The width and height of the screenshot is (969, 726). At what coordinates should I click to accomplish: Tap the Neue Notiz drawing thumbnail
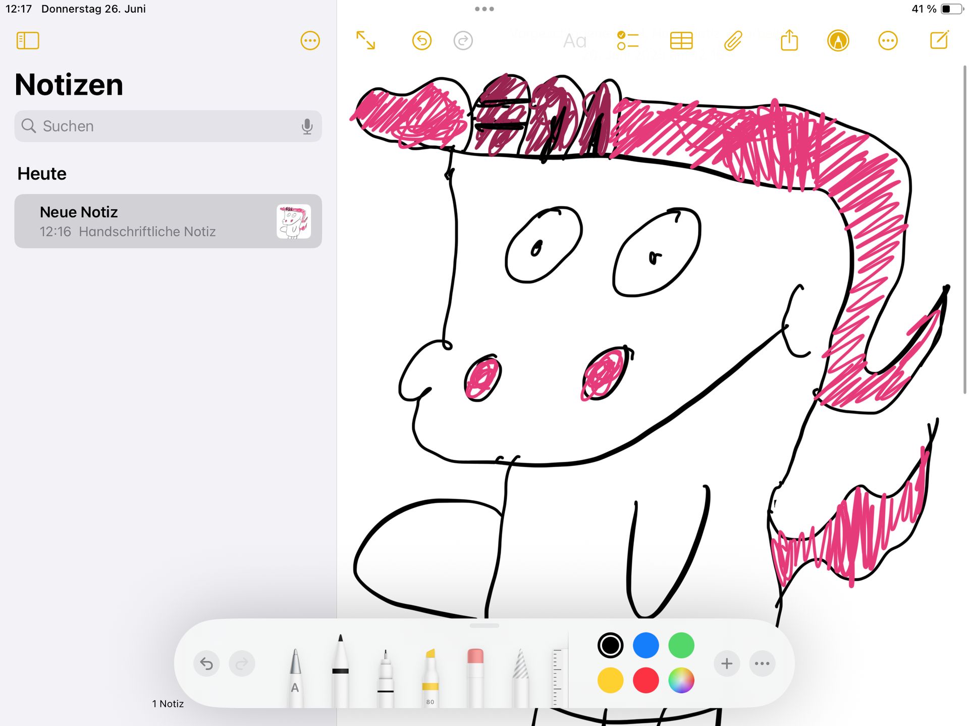294,221
